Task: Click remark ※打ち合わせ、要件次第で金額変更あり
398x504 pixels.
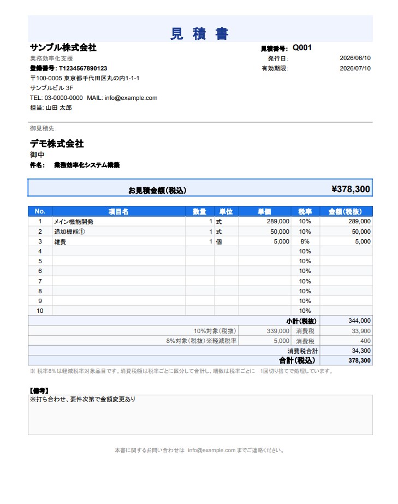Action: 82,400
